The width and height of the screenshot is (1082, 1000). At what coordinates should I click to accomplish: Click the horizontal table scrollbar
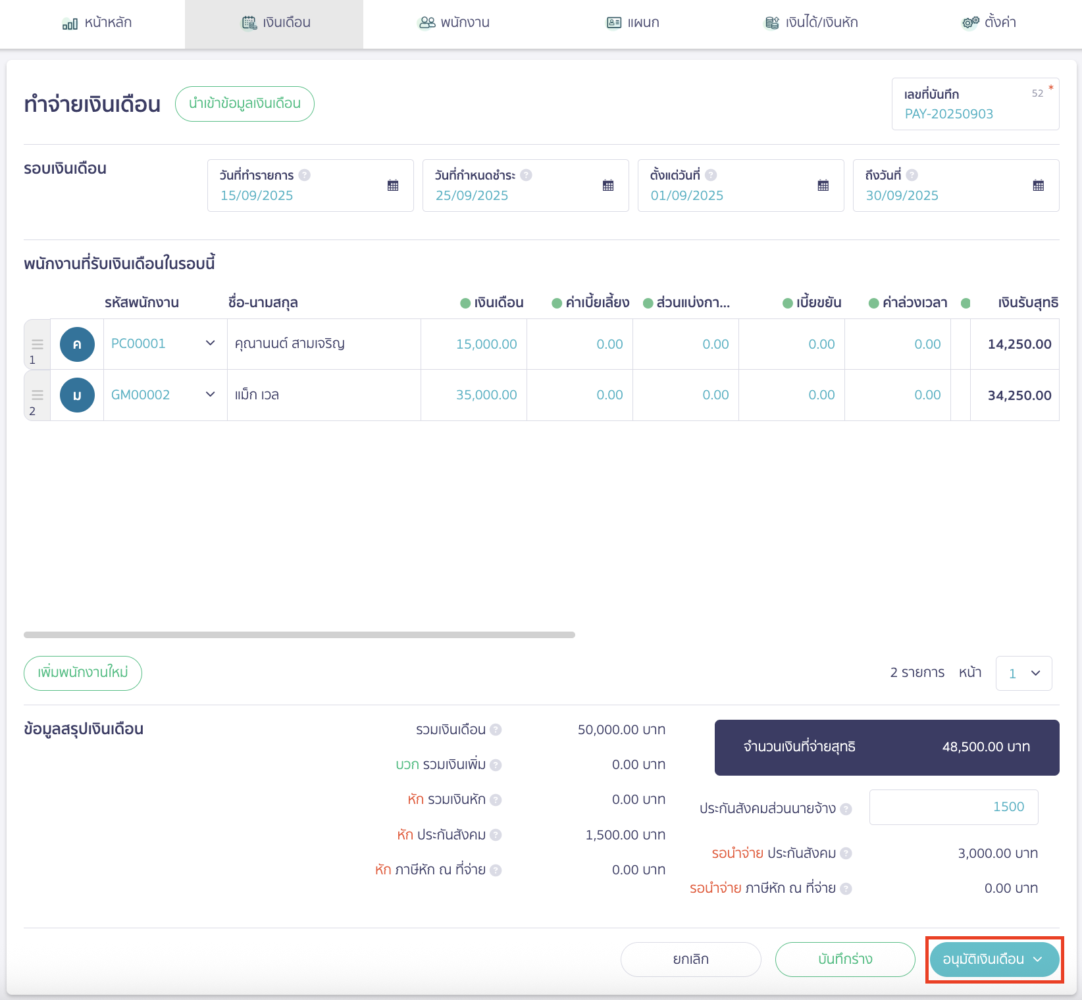click(x=299, y=635)
